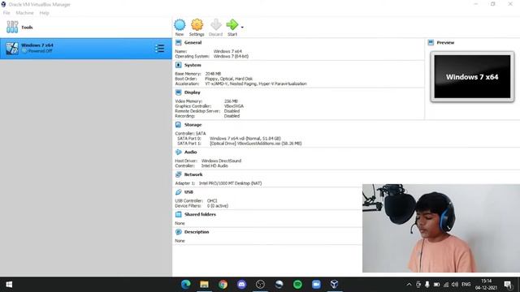Viewport: 520px width, 292px height.
Task: Open Google Chrome from the taskbar
Action: (x=223, y=285)
